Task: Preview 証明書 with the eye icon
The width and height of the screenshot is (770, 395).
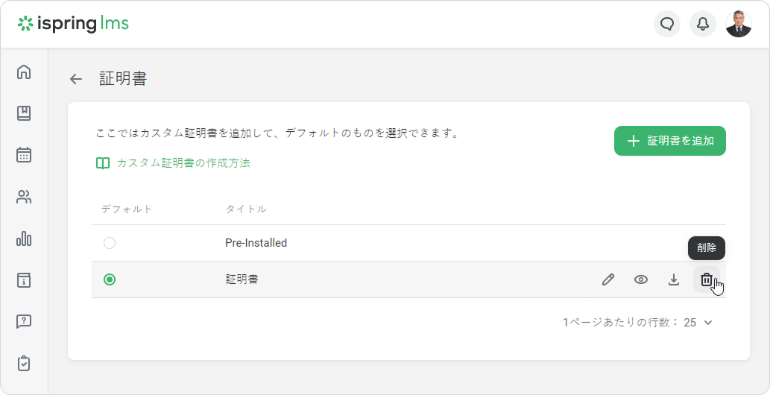Action: pos(641,279)
